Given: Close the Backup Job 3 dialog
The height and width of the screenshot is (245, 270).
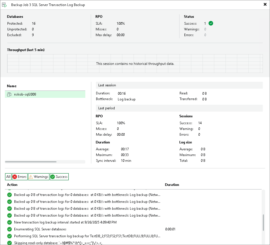Looking at the screenshot, I should pos(265,5).
